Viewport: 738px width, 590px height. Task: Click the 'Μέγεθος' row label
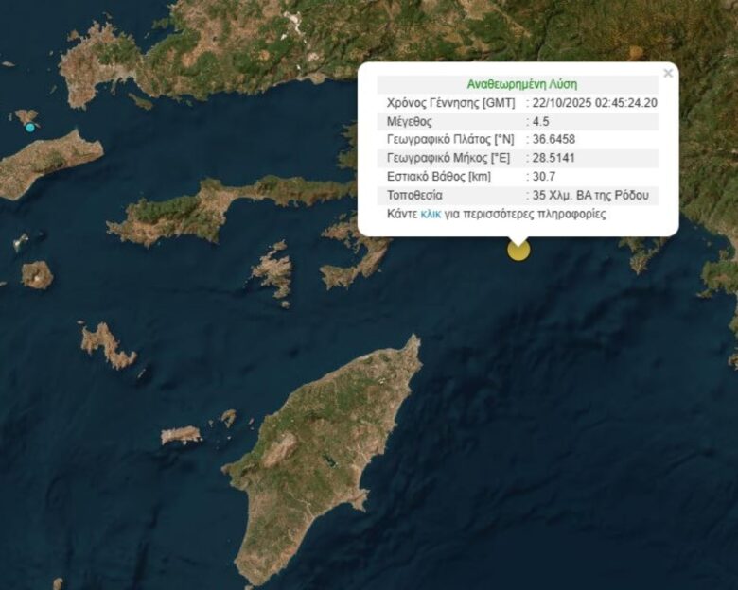410,121
